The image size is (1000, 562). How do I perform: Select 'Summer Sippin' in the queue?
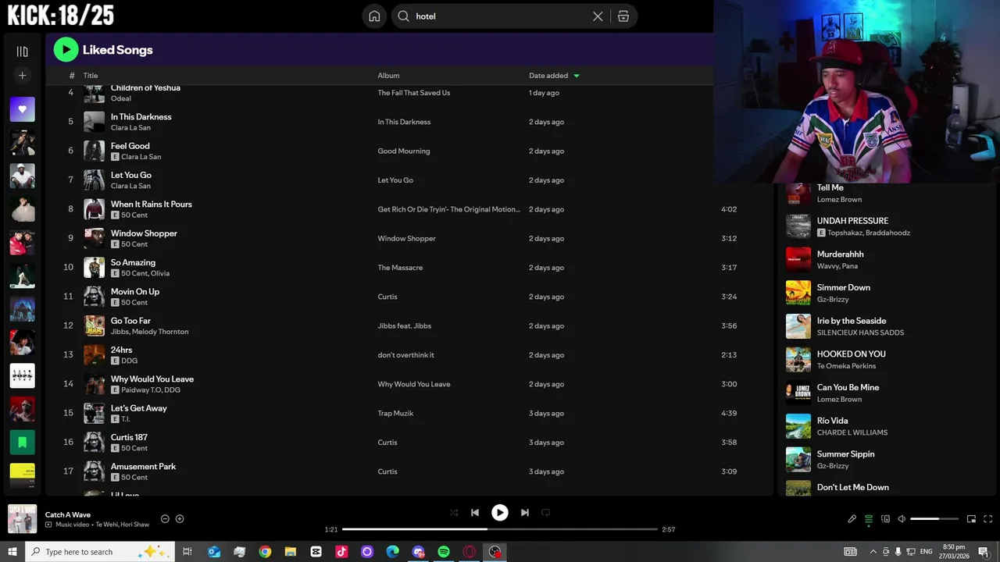click(845, 454)
